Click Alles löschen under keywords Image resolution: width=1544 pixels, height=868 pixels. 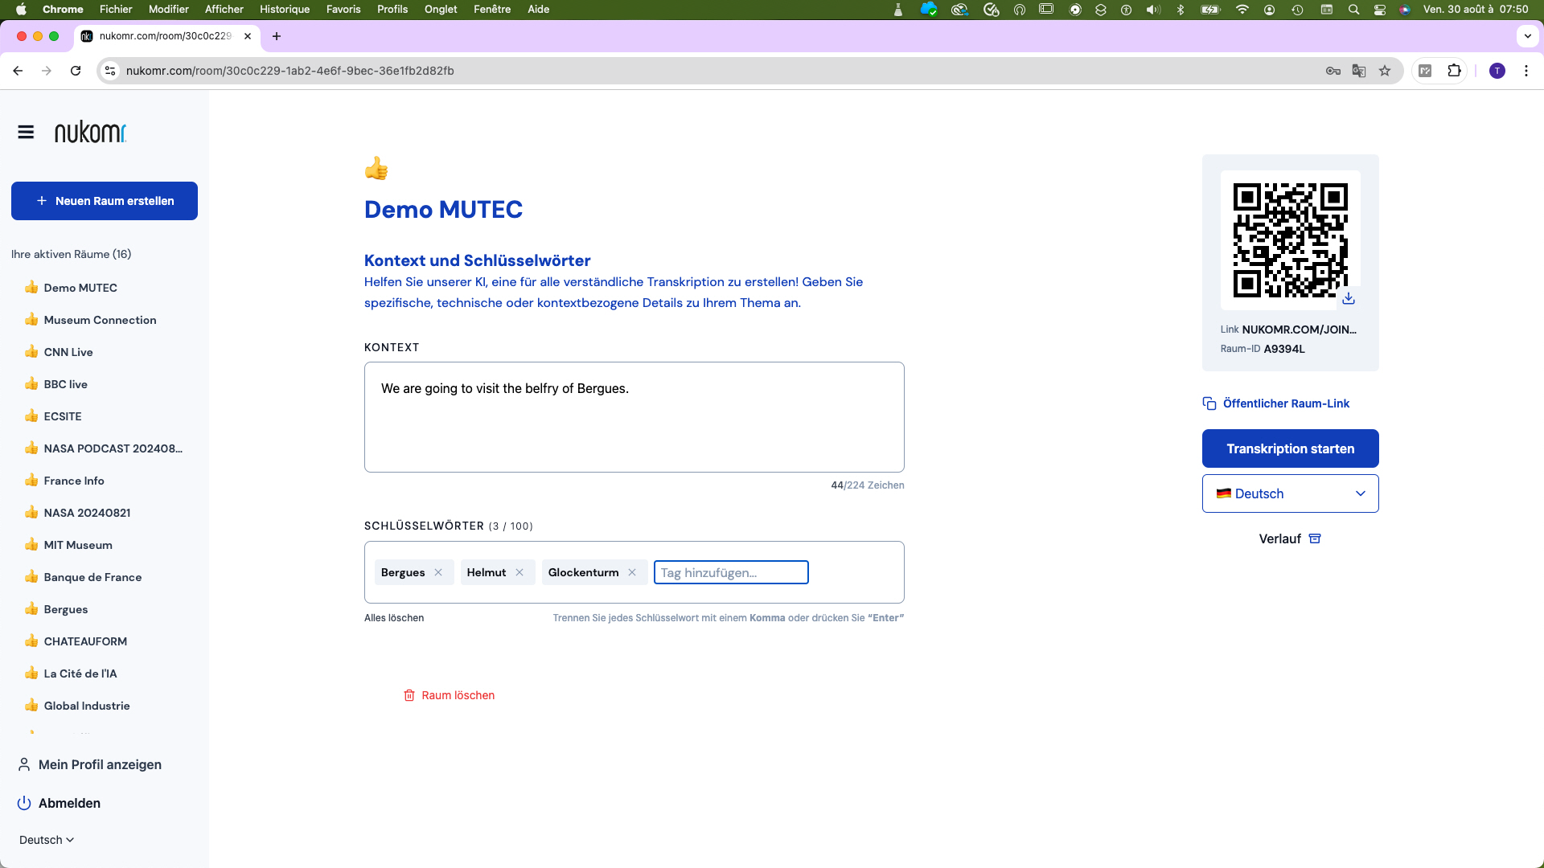pos(394,618)
